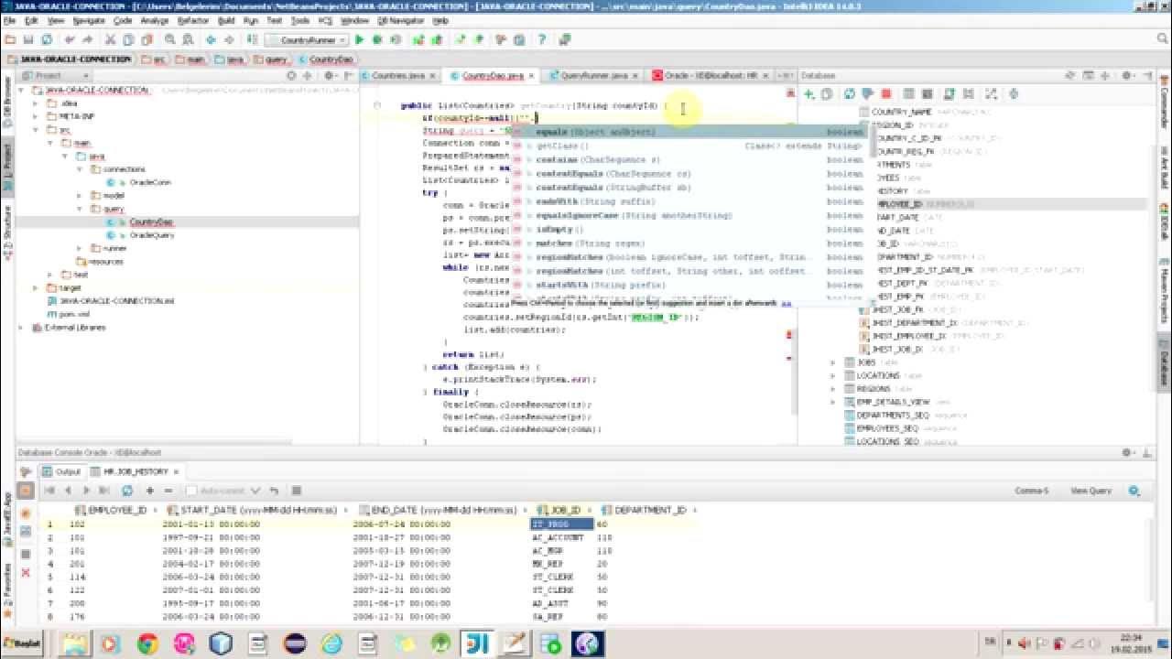The image size is (1172, 659).
Task: Open the Comma-S data extractor dropdown
Action: [x=1032, y=491]
